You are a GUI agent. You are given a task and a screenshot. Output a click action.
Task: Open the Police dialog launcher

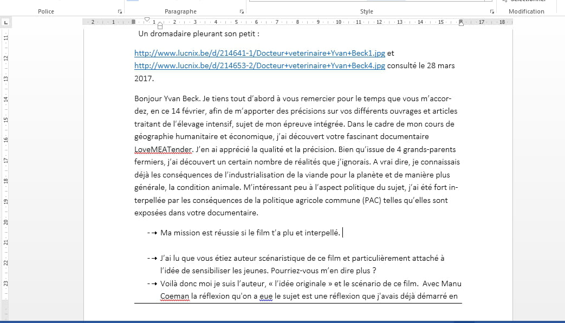[120, 11]
